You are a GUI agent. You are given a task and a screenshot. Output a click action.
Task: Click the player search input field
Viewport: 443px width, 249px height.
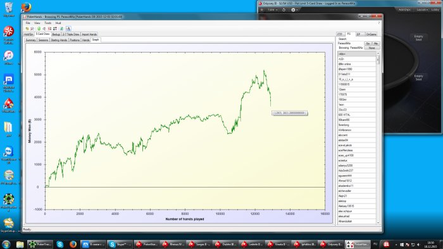pos(351,44)
